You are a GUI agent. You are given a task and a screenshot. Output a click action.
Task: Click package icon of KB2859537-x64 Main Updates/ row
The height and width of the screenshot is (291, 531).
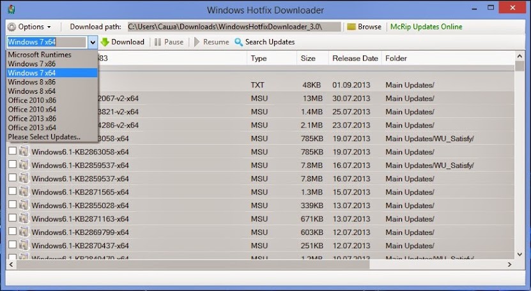pyautogui.click(x=24, y=178)
